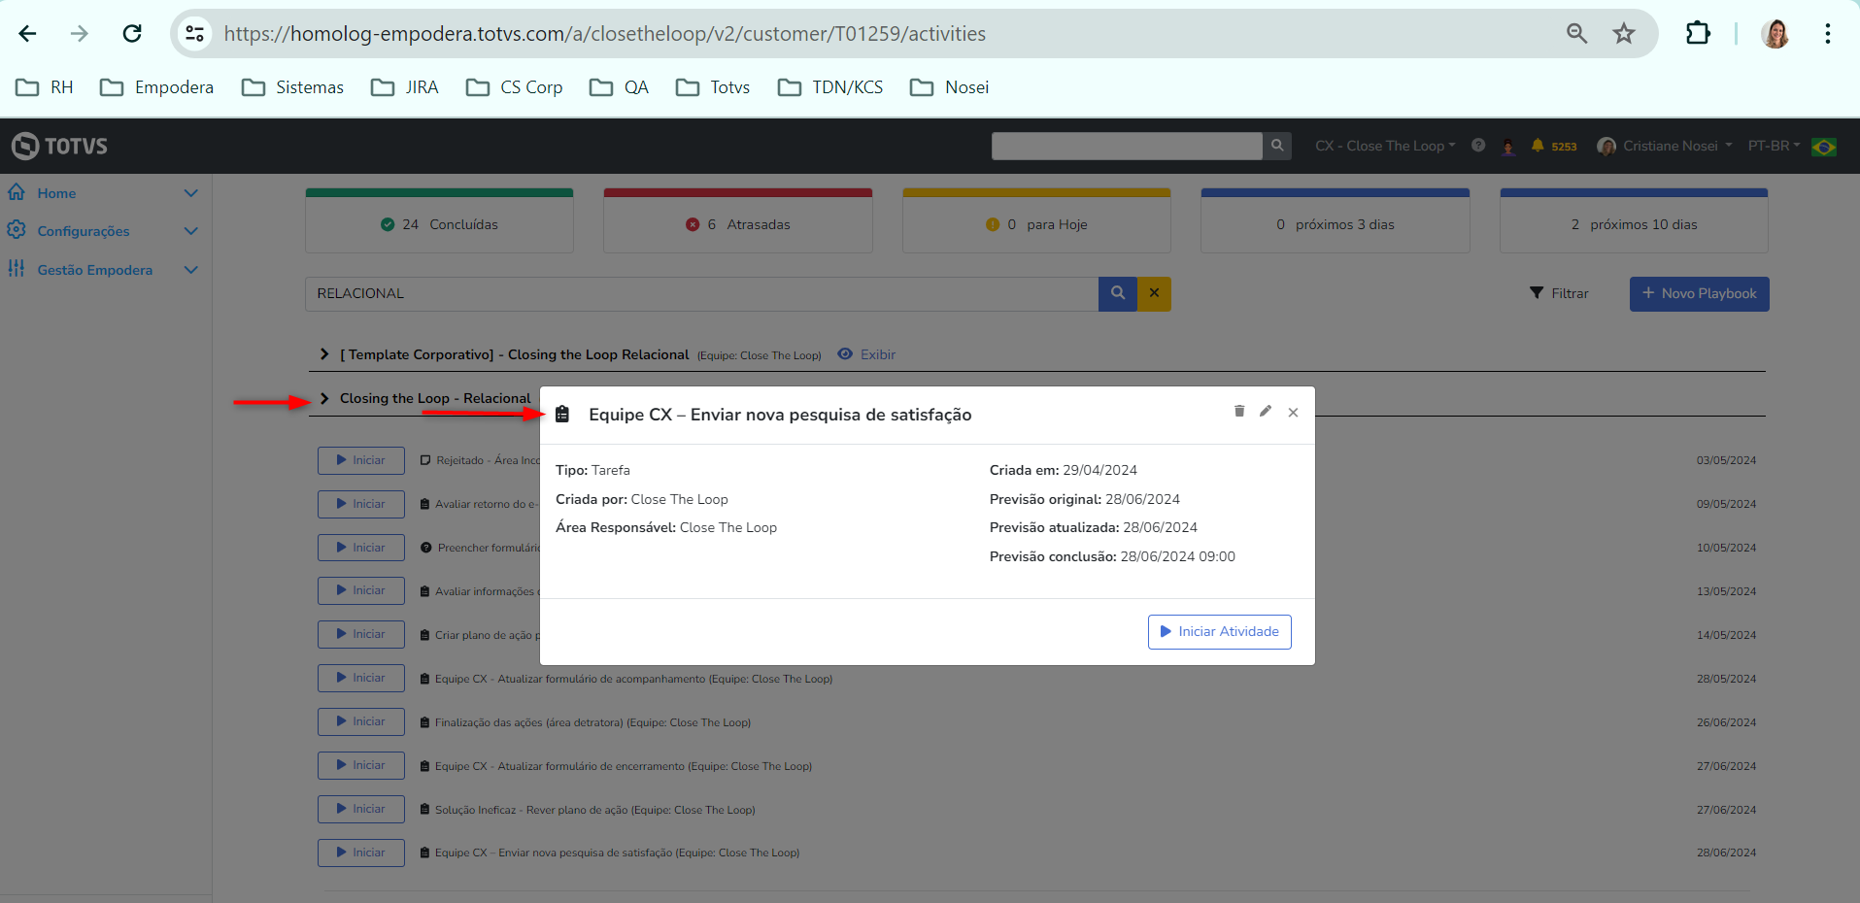
Task: Expand the Gestão Empodera sidebar chevron
Action: point(191,270)
